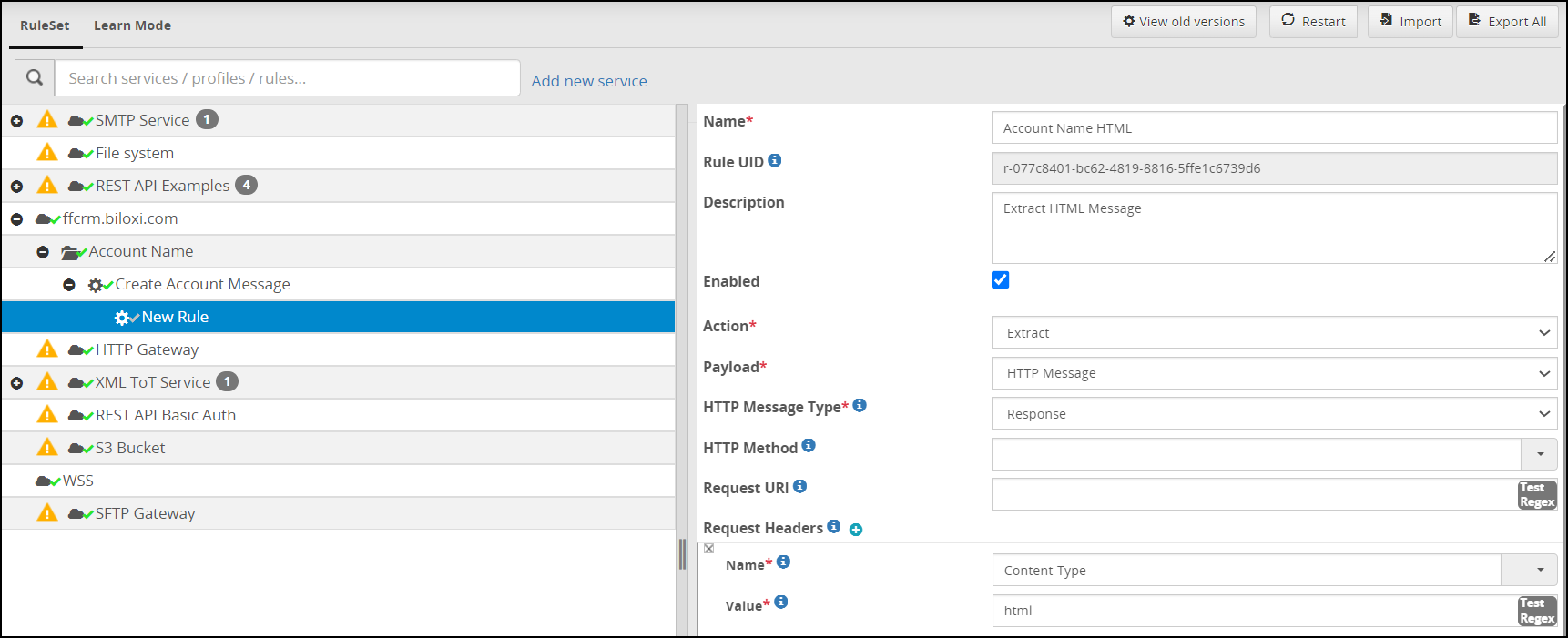The image size is (1568, 638).
Task: Click the panel splitter handle
Action: pyautogui.click(x=682, y=553)
